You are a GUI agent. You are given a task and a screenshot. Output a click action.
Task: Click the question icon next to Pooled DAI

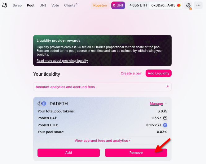(x=165, y=118)
